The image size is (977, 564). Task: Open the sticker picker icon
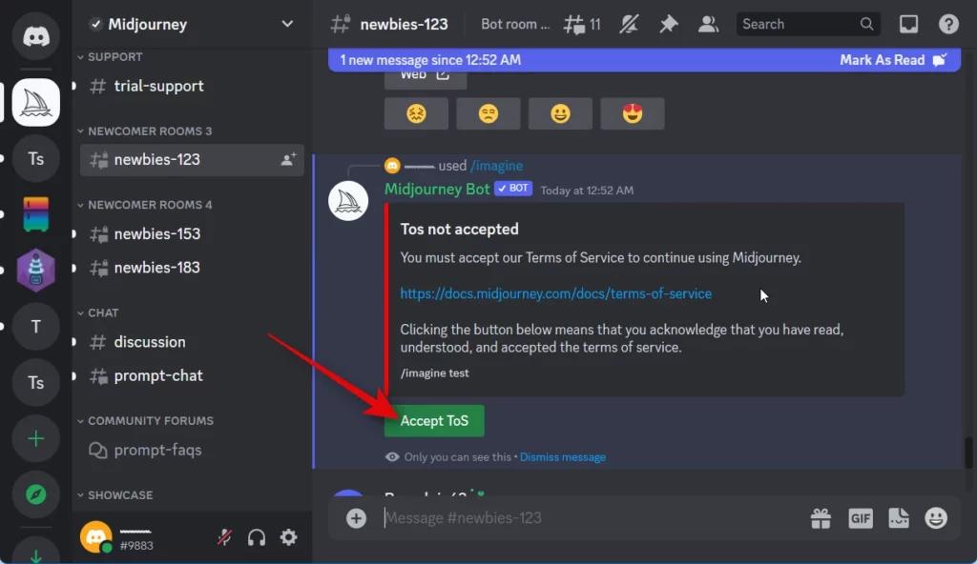pos(899,518)
